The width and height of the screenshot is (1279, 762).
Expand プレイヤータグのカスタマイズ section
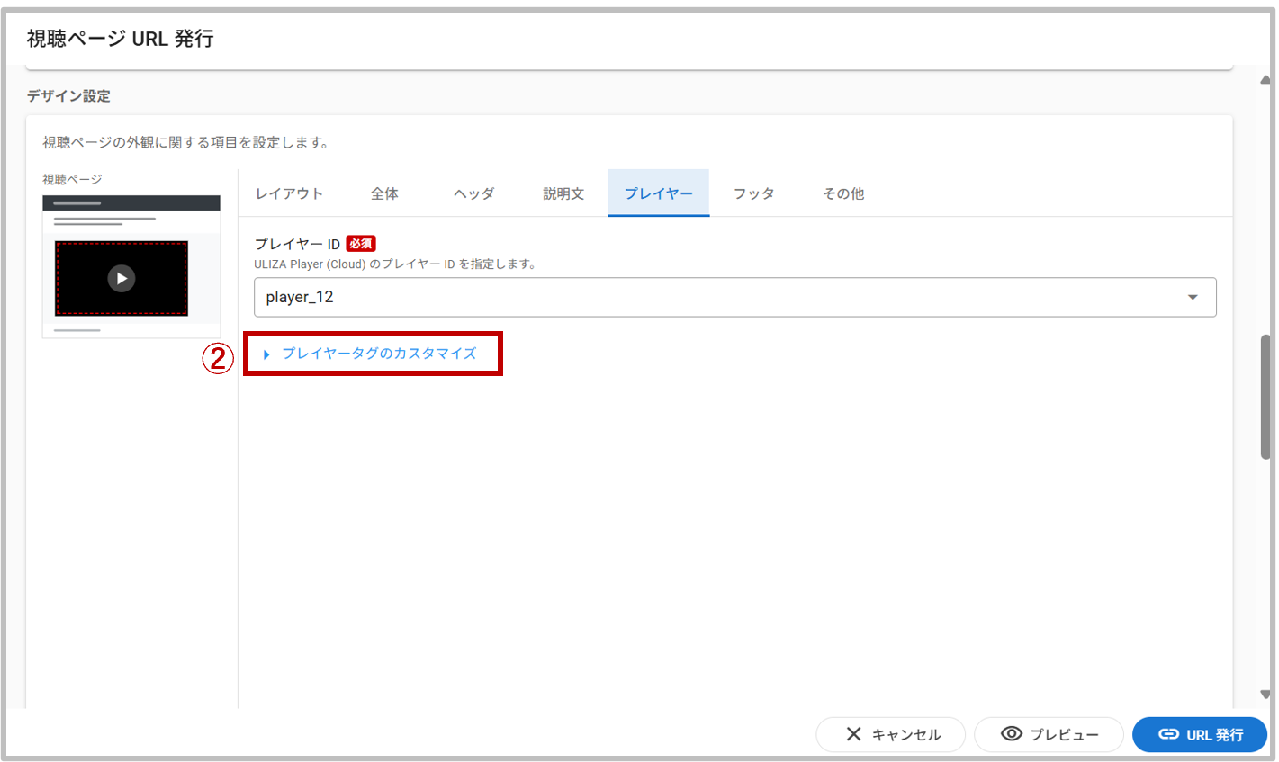pyautogui.click(x=378, y=354)
